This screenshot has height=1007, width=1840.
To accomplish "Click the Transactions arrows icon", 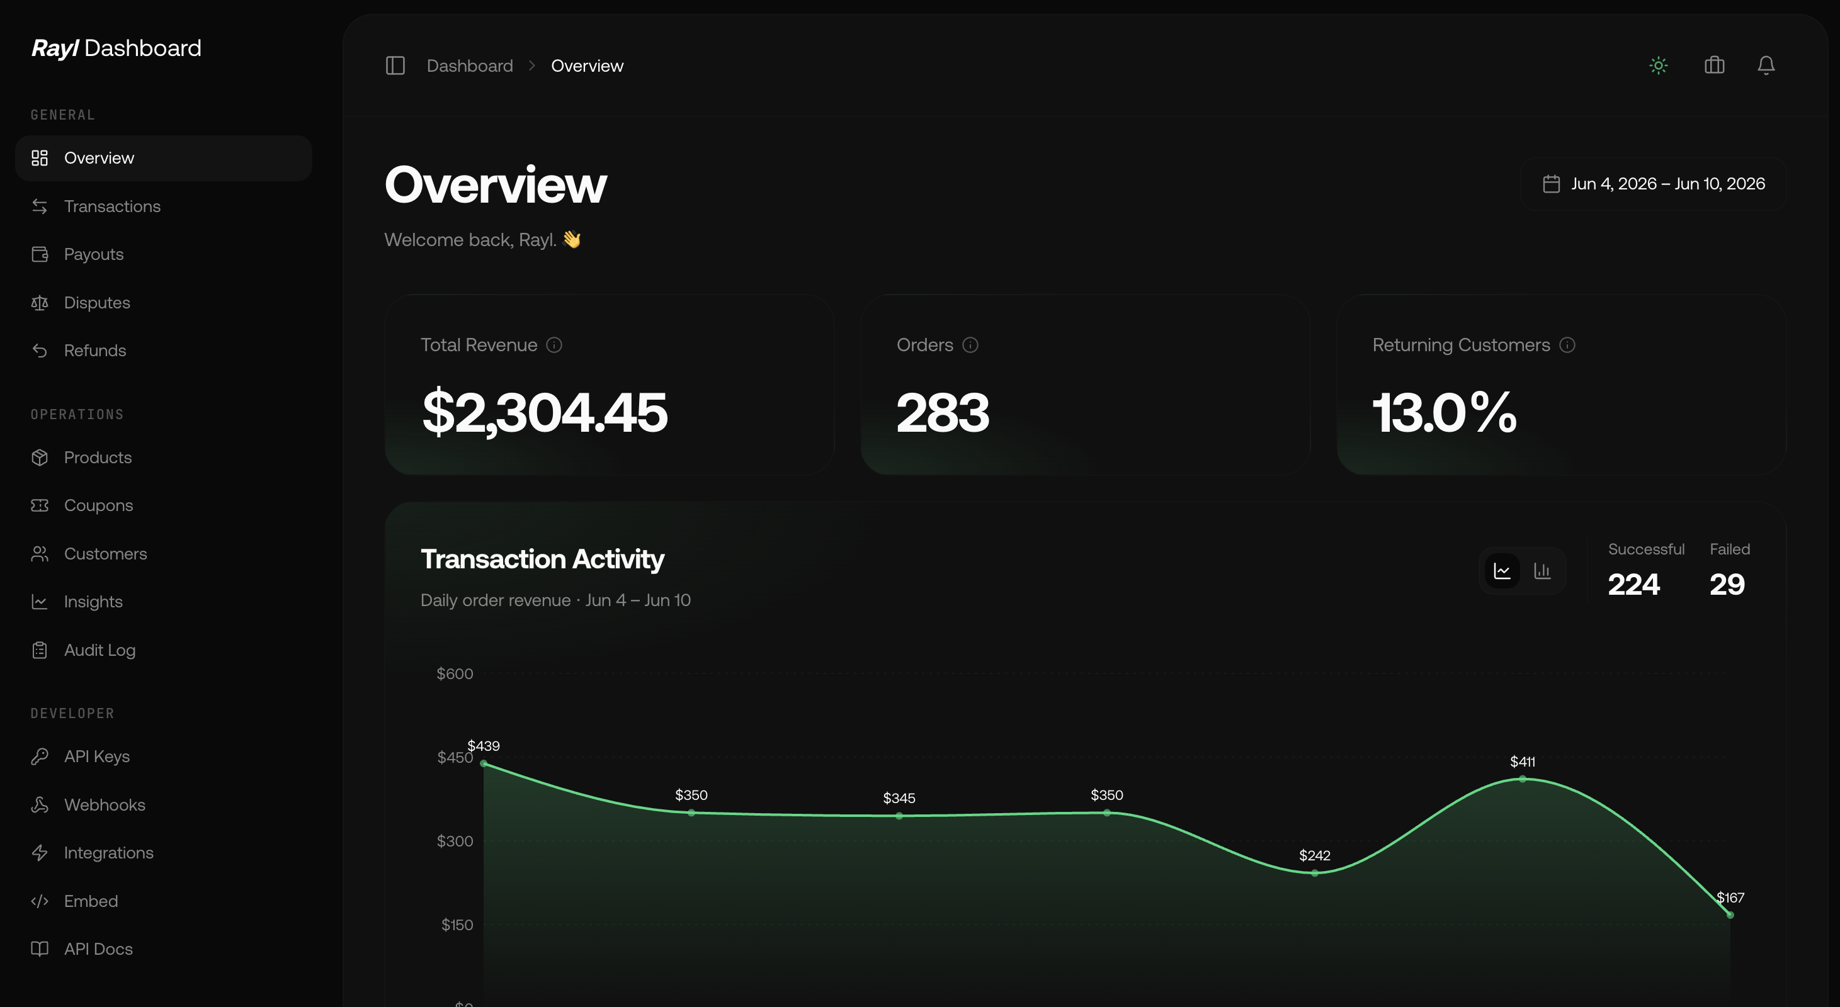I will tap(40, 206).
